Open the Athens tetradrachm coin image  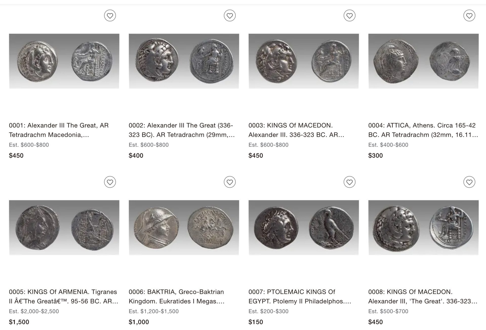coord(423,61)
